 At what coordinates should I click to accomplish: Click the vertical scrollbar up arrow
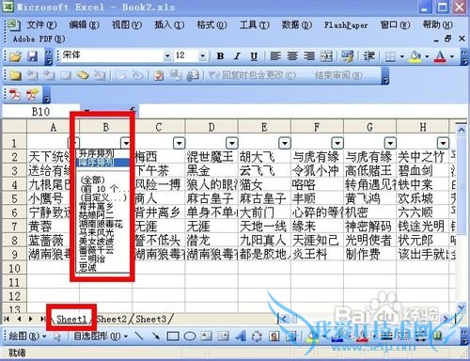pos(461,130)
